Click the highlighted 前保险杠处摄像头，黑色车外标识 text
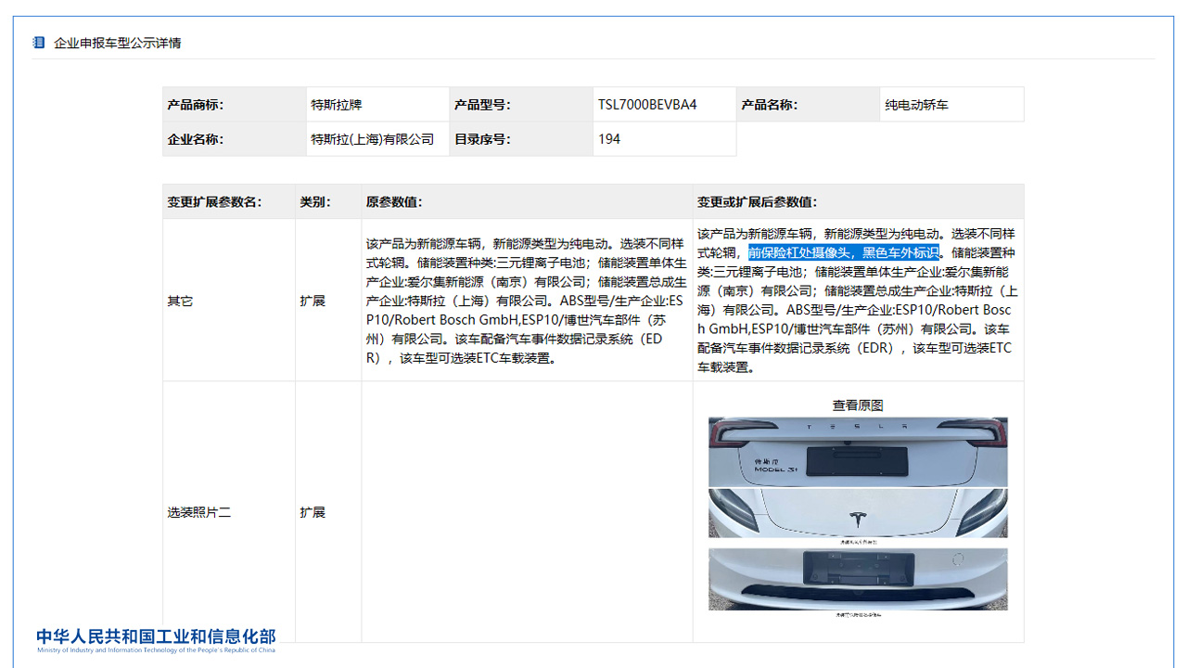Image resolution: width=1187 pixels, height=668 pixels. tap(844, 252)
